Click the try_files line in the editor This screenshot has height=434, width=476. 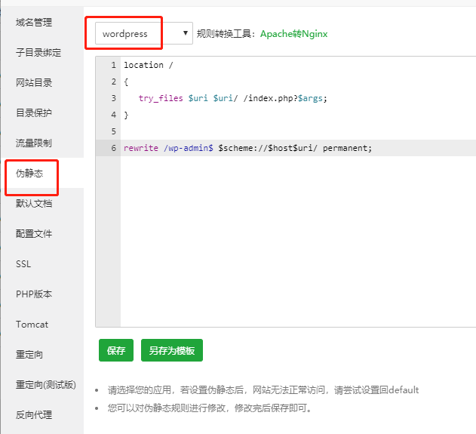pyautogui.click(x=232, y=98)
